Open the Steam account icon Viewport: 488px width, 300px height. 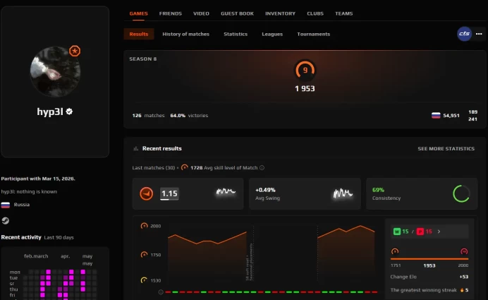pos(6,220)
